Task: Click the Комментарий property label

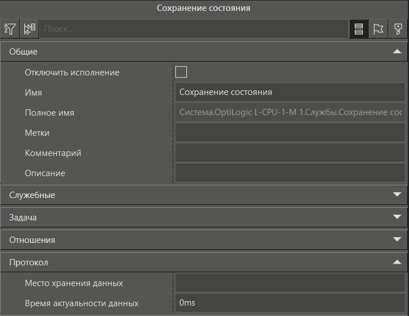Action: 53,153
